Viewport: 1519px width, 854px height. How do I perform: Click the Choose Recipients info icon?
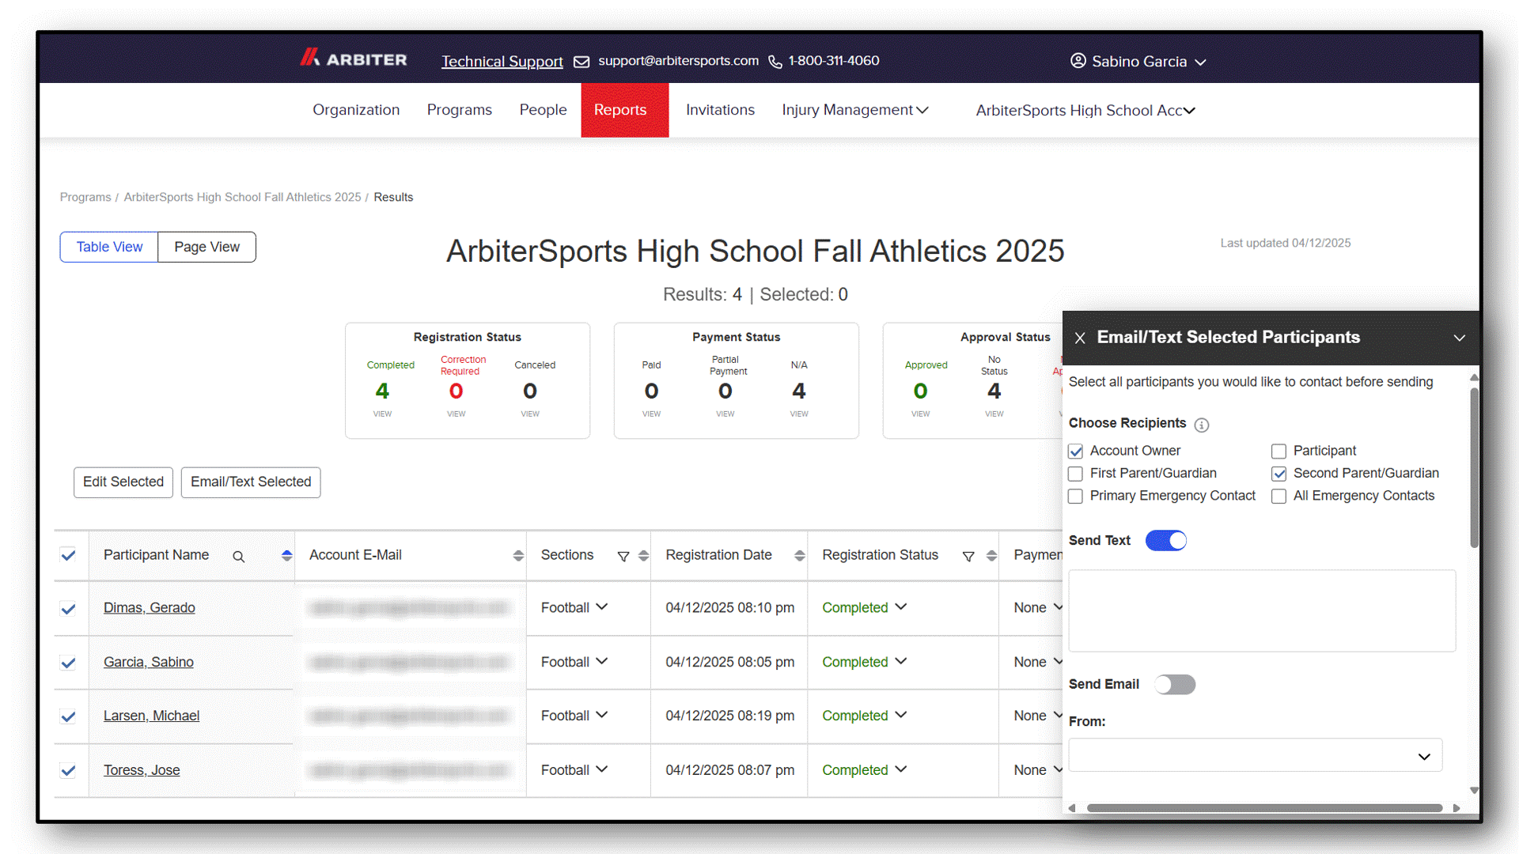click(1201, 425)
